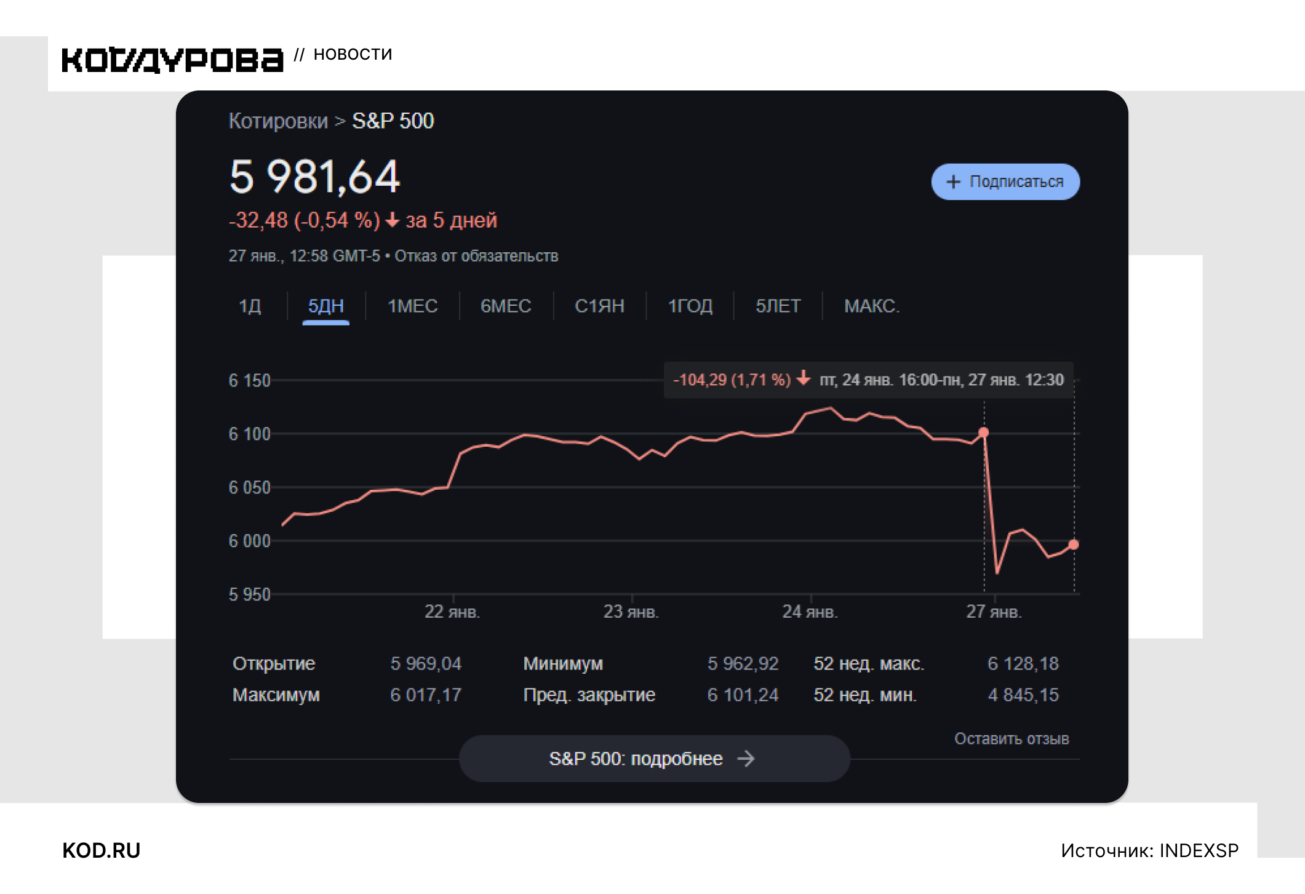The width and height of the screenshot is (1305, 894).
Task: Click the plus icon on Подписаться button
Action: click(953, 182)
